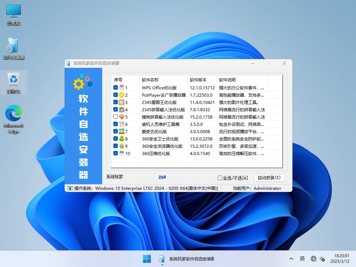Expand hidden icons in the system tray

click(x=291, y=259)
